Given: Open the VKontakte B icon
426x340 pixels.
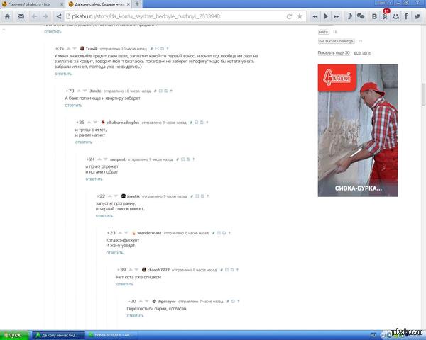Looking at the screenshot, I should [374, 16].
